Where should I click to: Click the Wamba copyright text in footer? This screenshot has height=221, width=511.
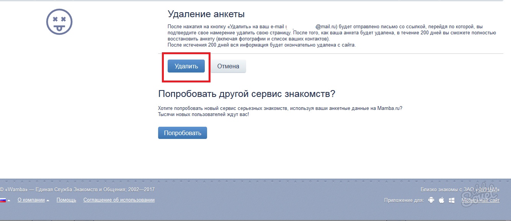77,190
